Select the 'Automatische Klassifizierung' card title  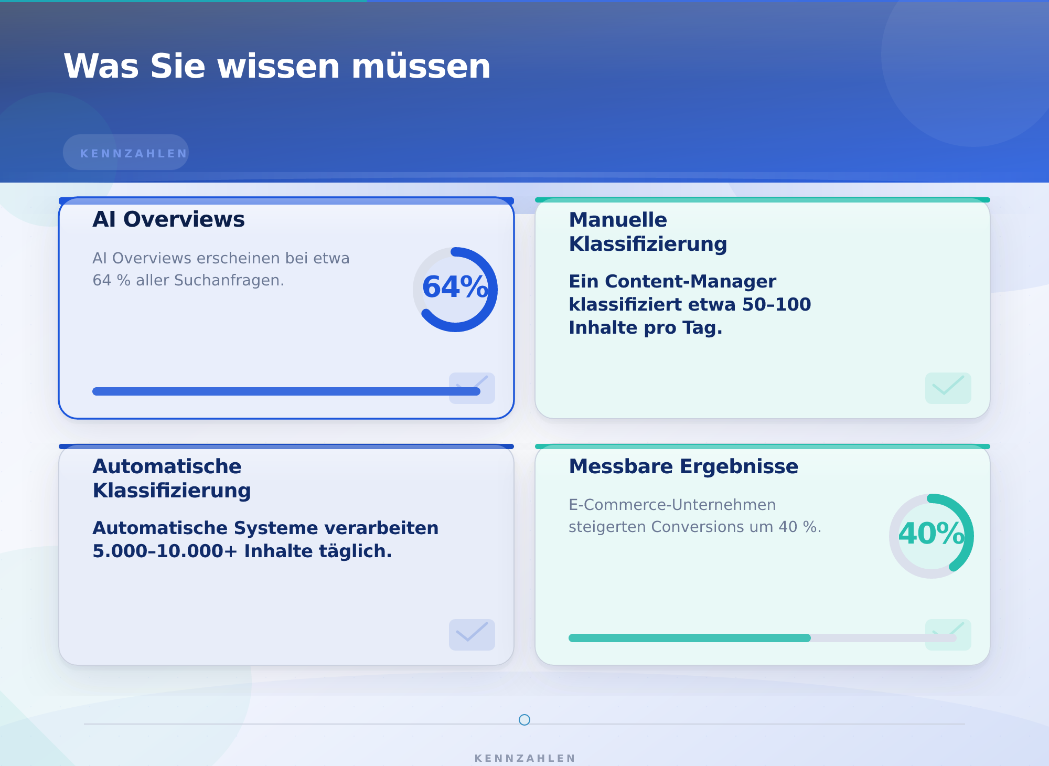coord(172,478)
